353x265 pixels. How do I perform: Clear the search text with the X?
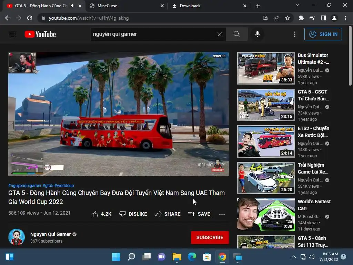tap(220, 34)
